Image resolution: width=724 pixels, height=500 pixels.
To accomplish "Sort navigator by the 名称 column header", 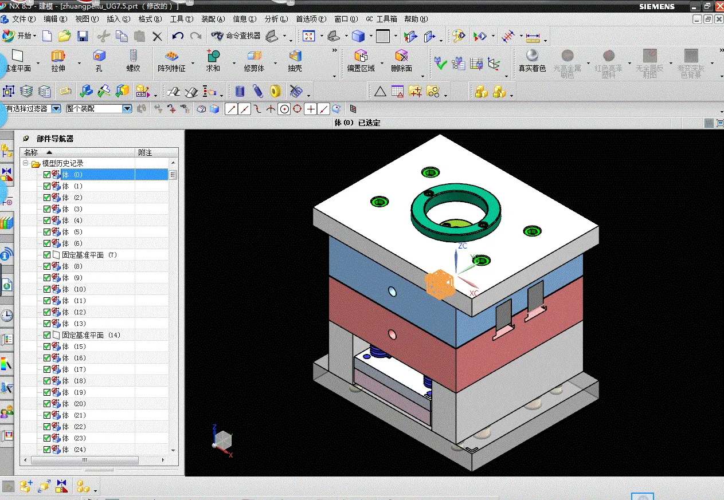I will tap(77, 152).
